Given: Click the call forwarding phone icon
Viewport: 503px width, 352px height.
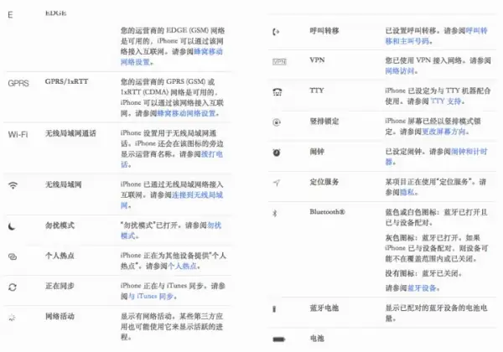Looking at the screenshot, I should point(276,32).
